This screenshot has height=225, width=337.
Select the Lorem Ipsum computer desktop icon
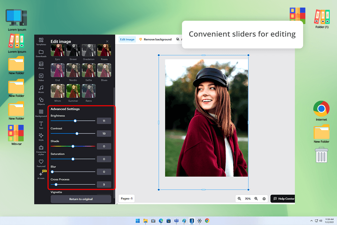pyautogui.click(x=17, y=20)
